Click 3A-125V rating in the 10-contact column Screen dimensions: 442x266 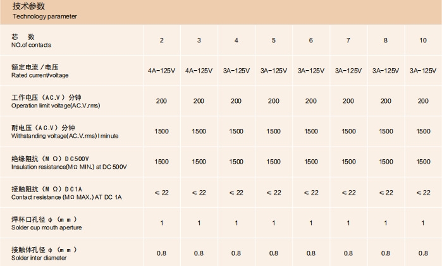coord(423,71)
